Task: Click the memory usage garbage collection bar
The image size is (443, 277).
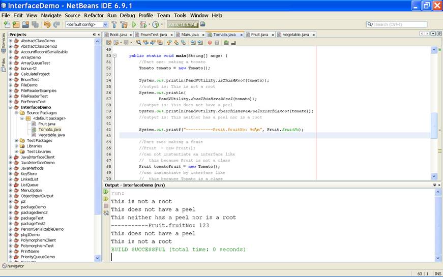Action: point(183,24)
